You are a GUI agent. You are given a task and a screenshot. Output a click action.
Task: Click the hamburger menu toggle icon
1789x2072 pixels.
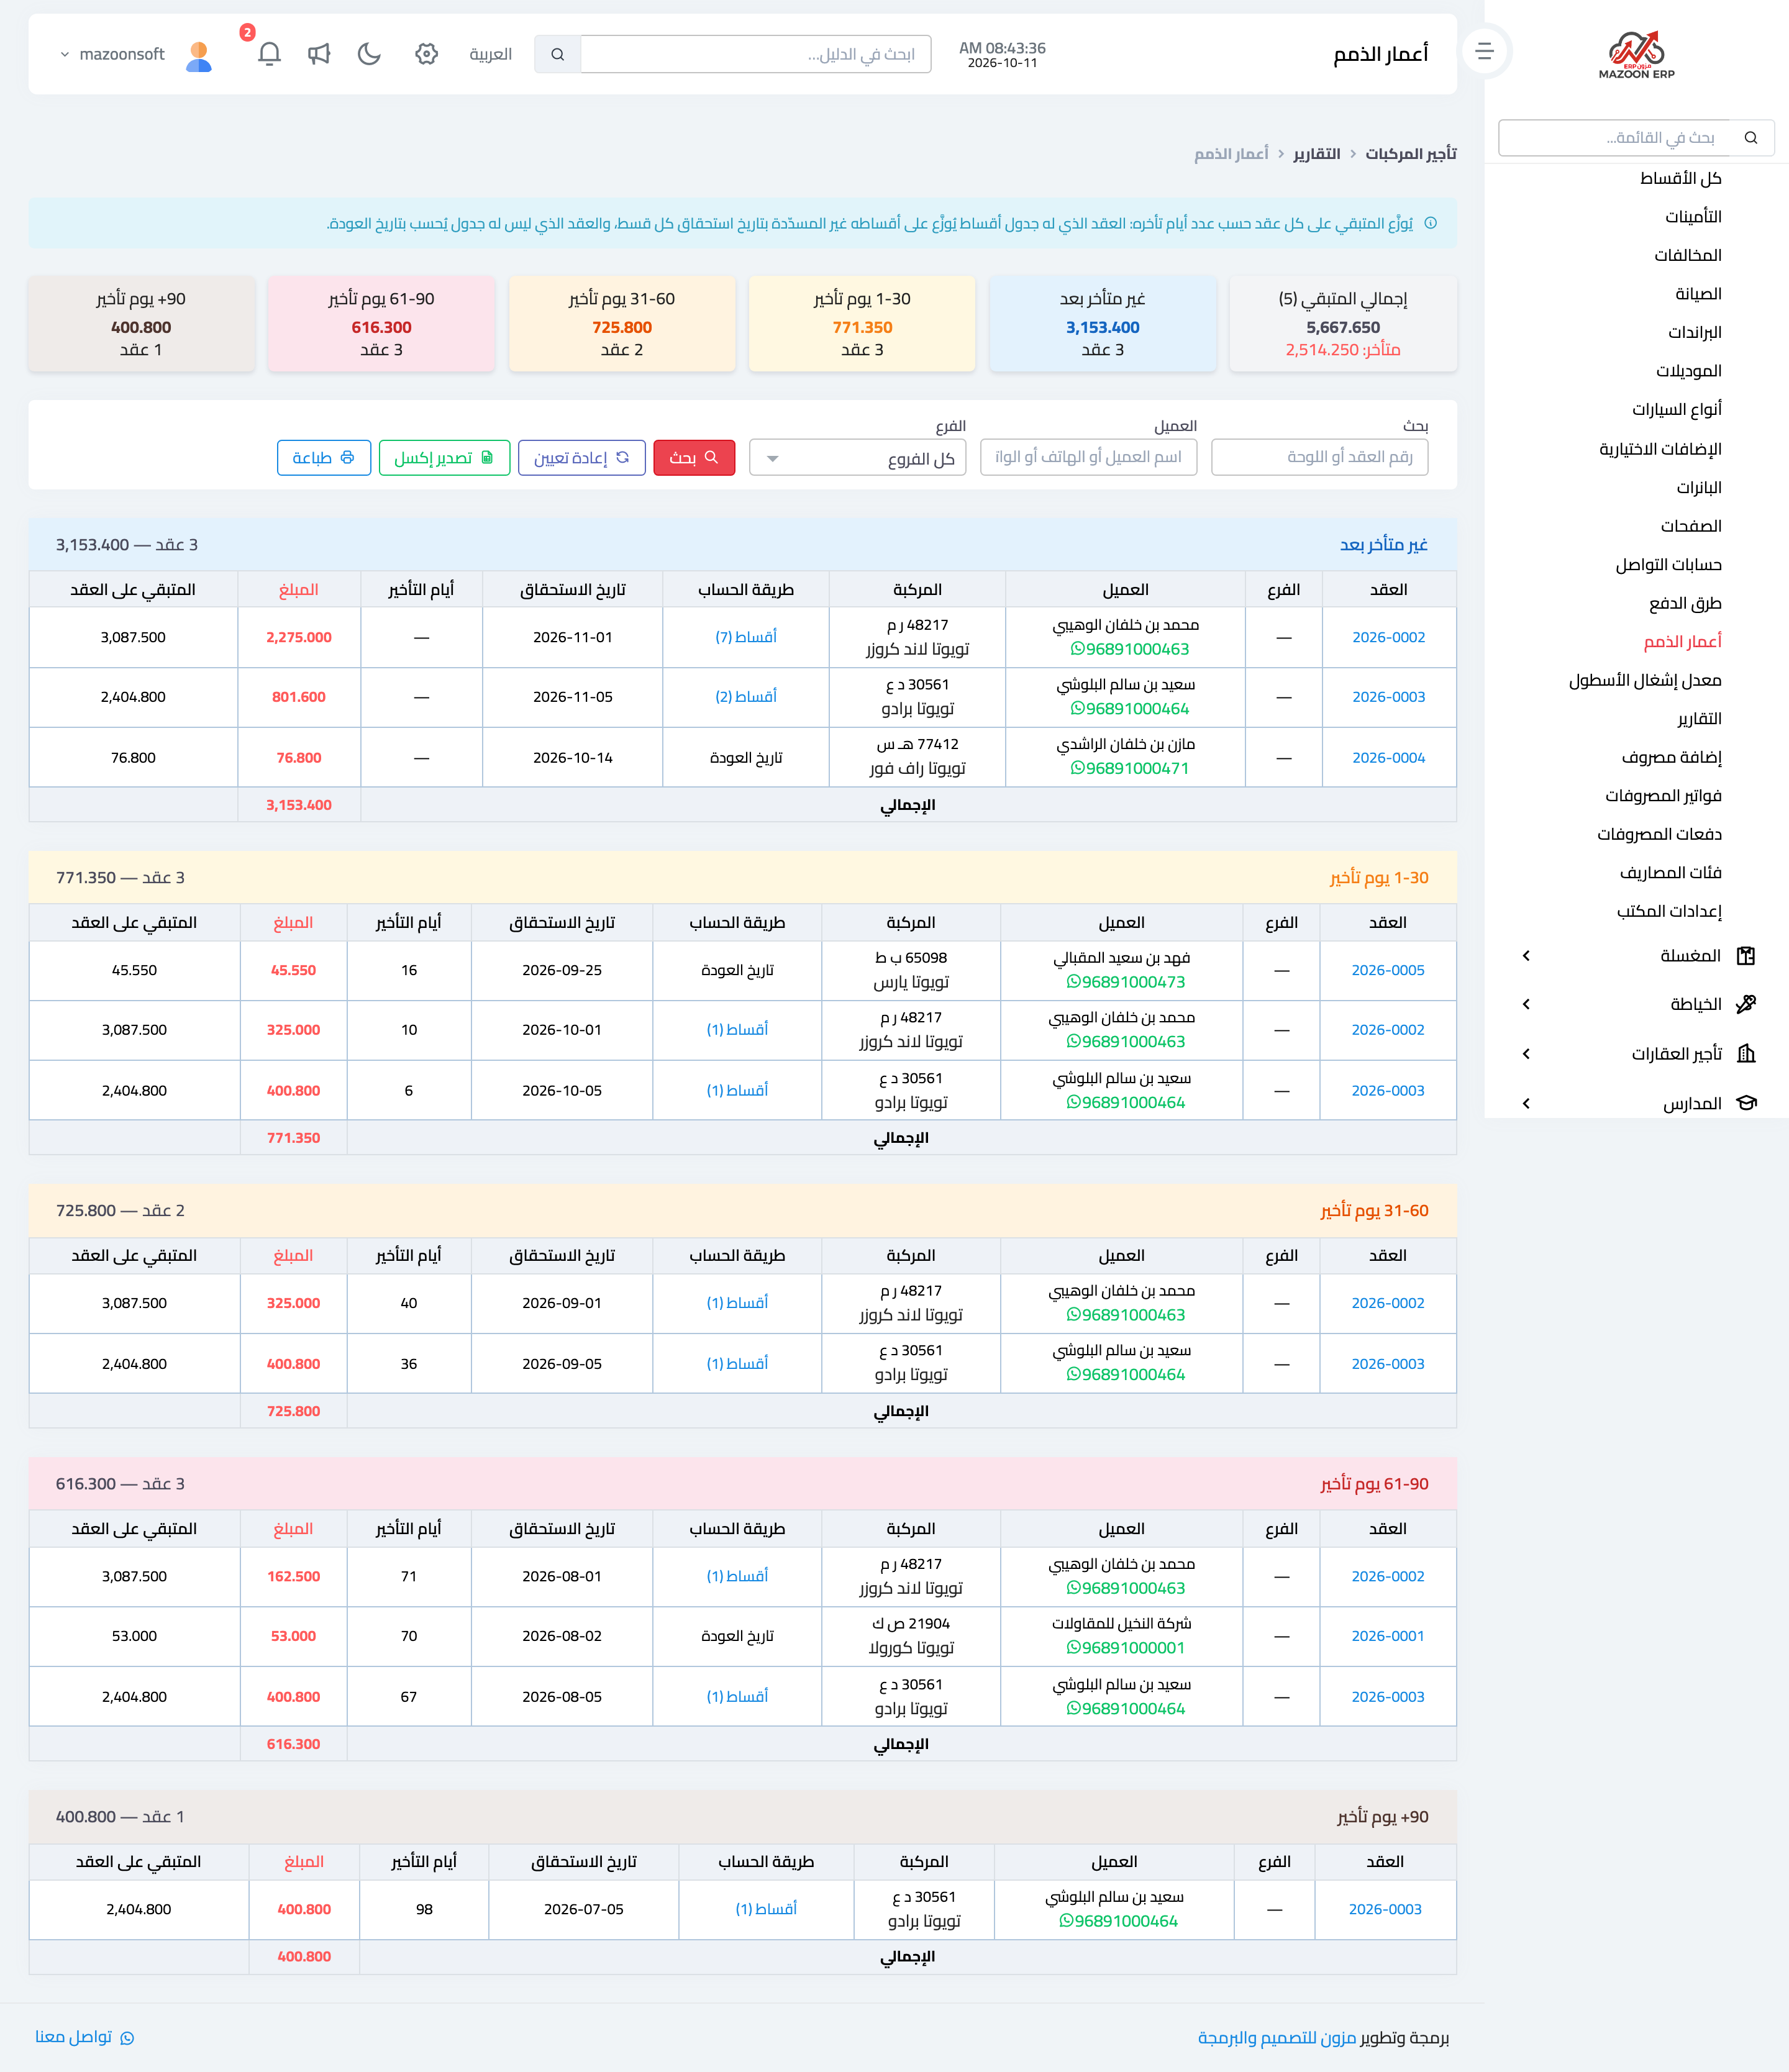point(1485,51)
